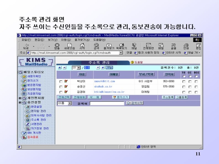Select the CC header radio button
This screenshot has width=219, height=164.
[x=190, y=76]
